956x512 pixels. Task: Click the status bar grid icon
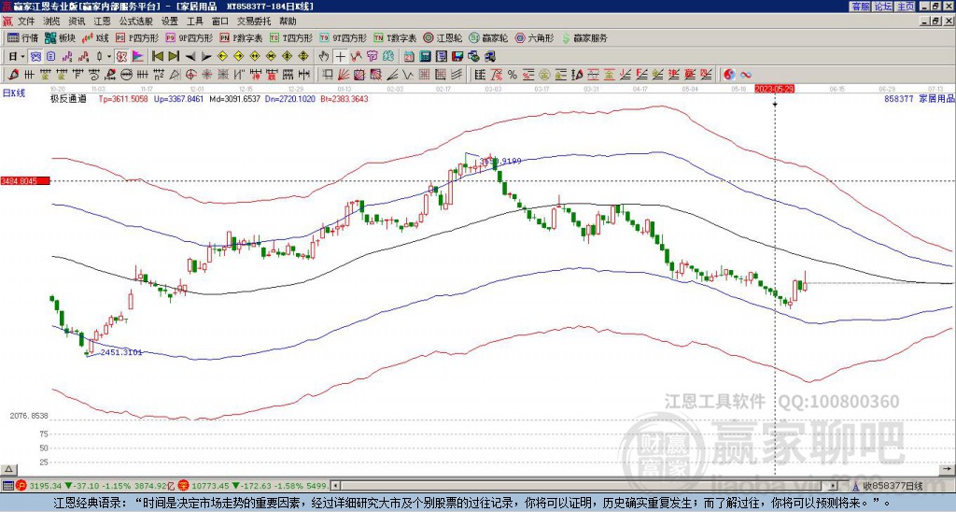coord(7,486)
